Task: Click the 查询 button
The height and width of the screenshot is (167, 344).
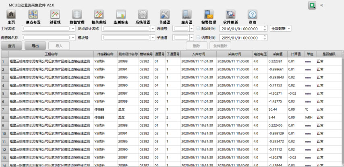Action: [11, 46]
